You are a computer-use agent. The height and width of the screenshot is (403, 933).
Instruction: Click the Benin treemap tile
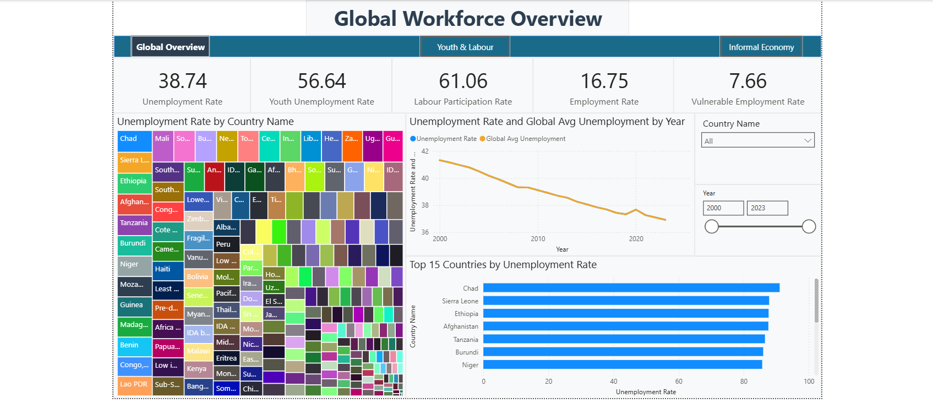[135, 347]
